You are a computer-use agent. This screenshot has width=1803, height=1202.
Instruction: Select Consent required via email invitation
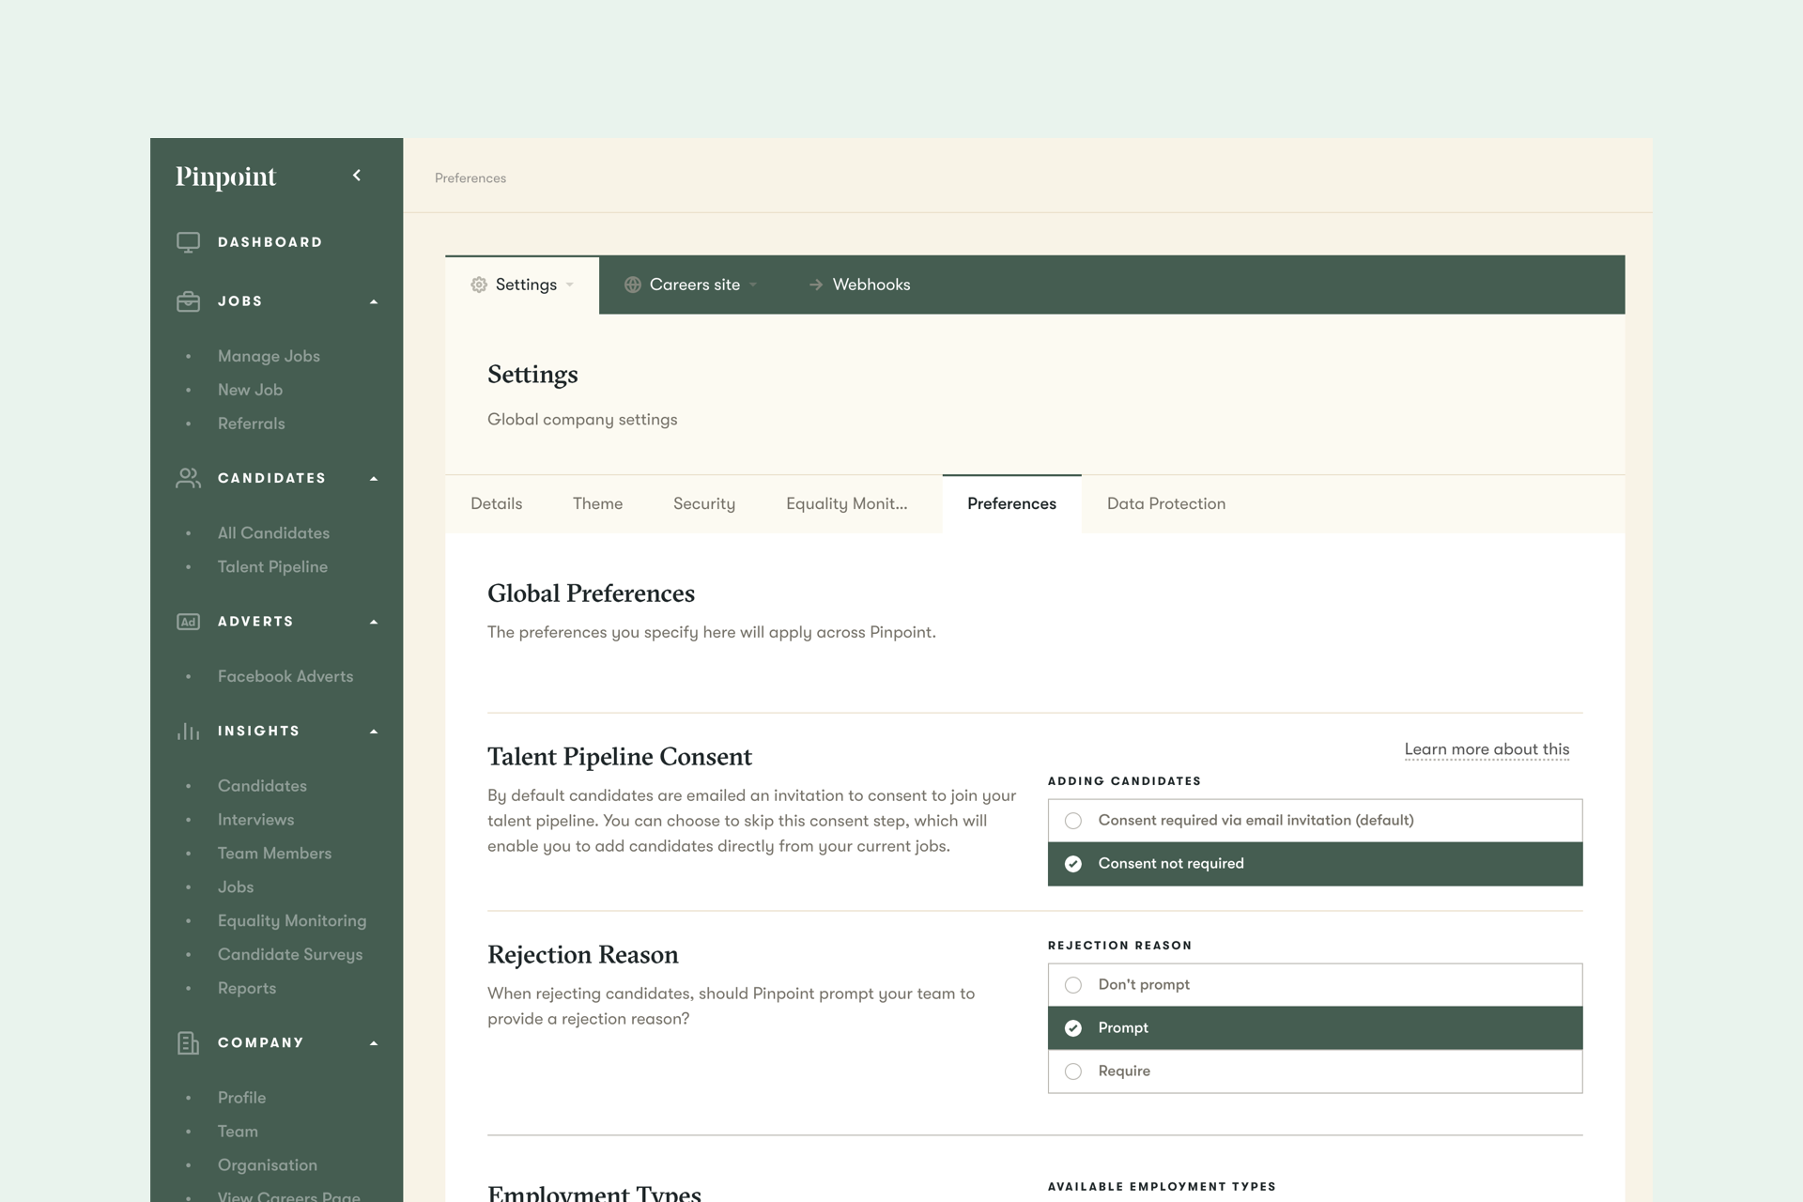1073,821
